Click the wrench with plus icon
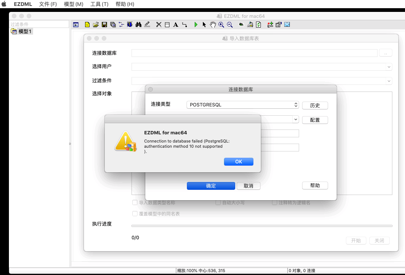 click(270, 25)
